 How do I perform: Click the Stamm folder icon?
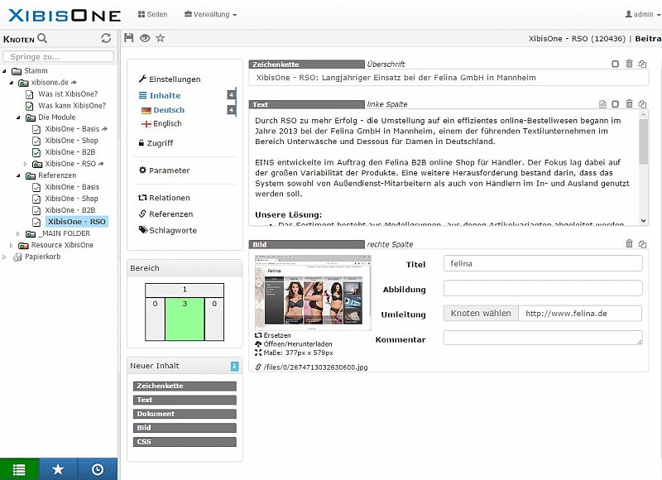[17, 71]
